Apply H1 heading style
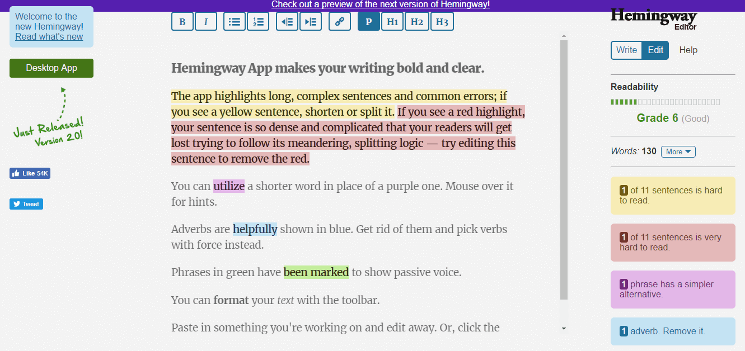This screenshot has height=351, width=745. tap(392, 22)
